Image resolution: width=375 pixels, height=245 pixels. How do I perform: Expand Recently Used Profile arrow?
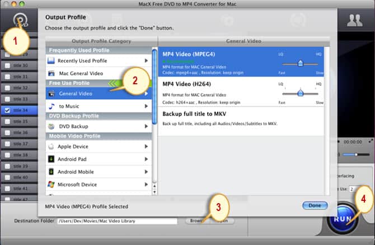pyautogui.click(x=146, y=61)
